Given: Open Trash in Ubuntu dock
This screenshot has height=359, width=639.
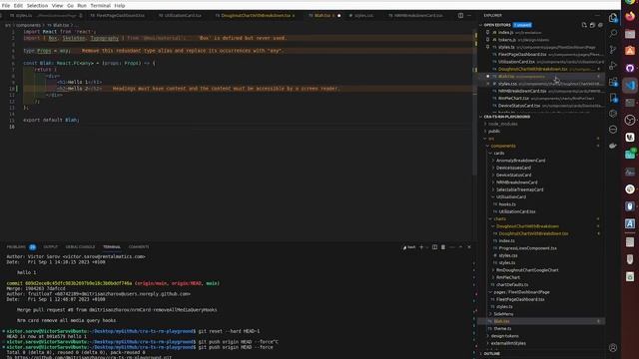Looking at the screenshot, I should click(x=630, y=277).
